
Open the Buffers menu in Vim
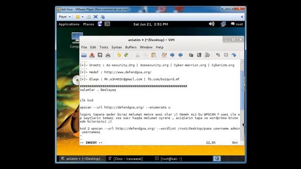[x=131, y=47]
